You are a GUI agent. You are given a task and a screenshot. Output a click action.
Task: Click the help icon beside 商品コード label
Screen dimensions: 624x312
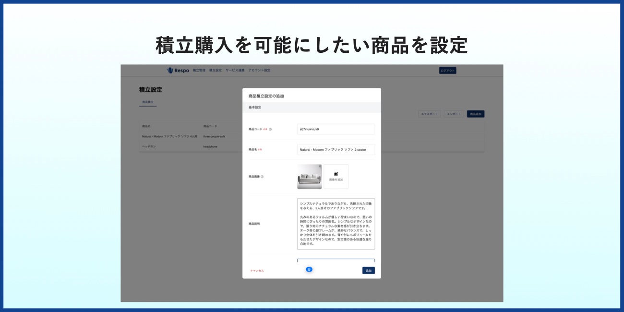[x=270, y=129]
